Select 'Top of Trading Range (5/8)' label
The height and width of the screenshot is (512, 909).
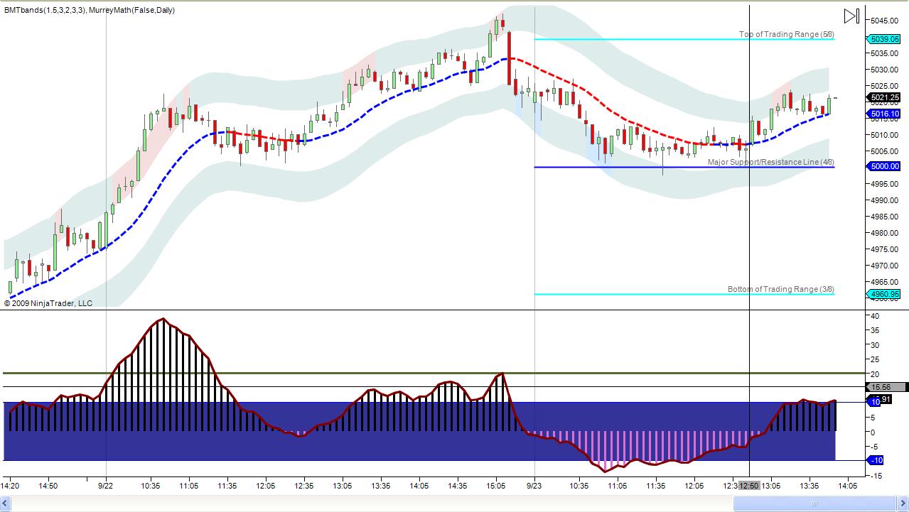pos(786,34)
